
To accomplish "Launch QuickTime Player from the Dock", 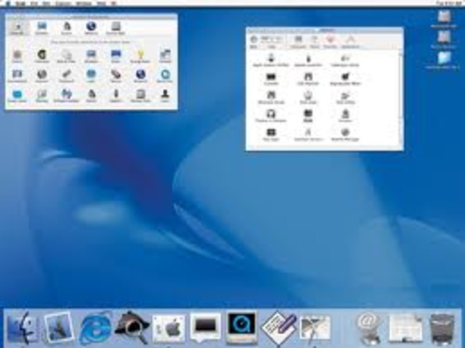I will (241, 327).
